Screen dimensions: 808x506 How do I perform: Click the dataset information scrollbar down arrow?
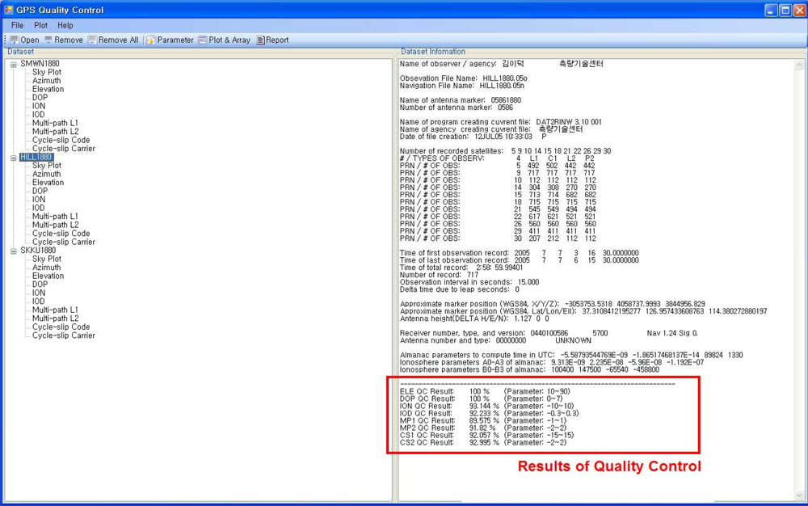click(x=799, y=495)
